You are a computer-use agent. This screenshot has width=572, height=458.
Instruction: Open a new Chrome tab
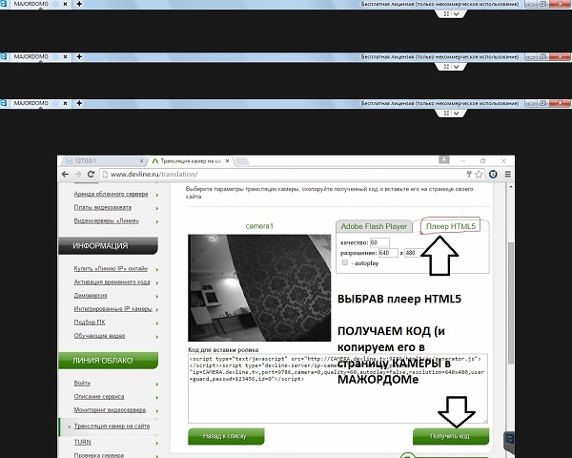241,161
